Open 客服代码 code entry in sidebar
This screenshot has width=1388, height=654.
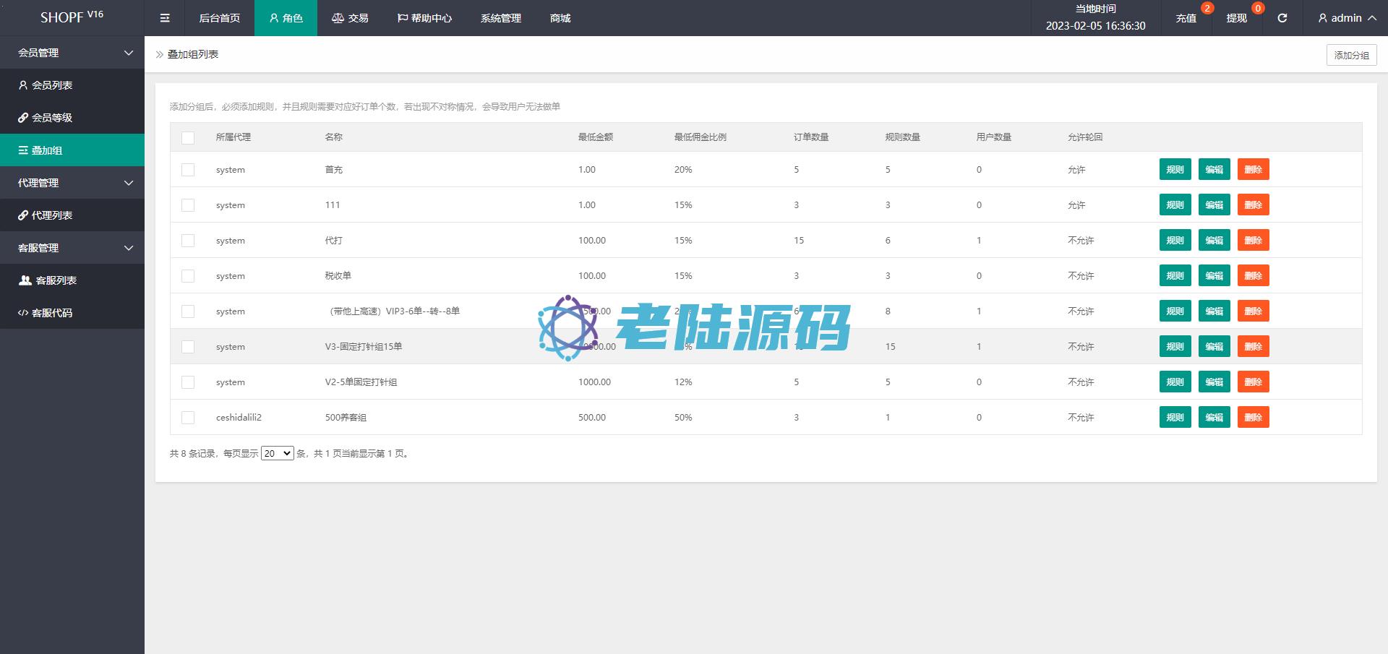(52, 313)
